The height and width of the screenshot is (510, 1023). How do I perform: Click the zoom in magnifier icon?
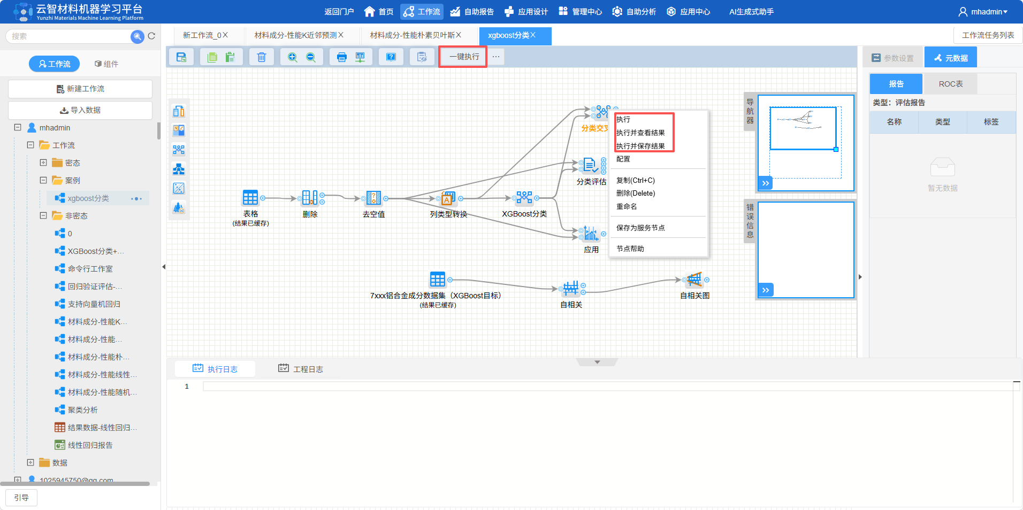[x=292, y=57]
